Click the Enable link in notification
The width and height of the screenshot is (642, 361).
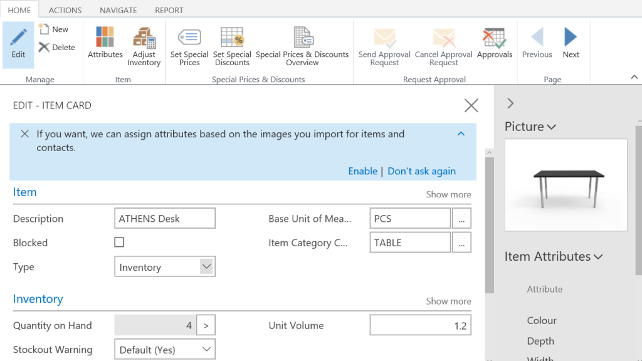[x=362, y=171]
